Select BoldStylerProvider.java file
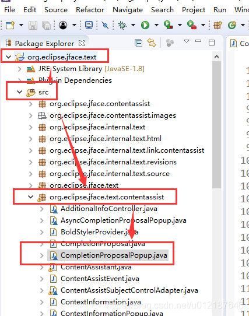Screen dimensions: 249x316 coord(100,232)
